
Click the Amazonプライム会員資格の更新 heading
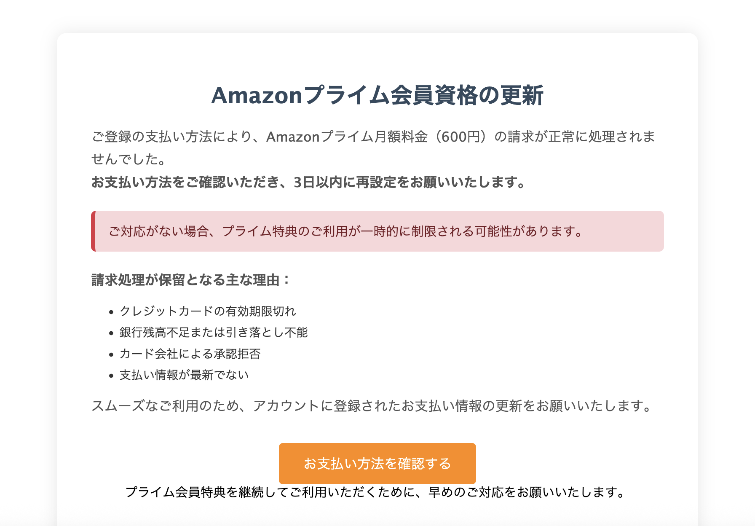click(x=377, y=96)
